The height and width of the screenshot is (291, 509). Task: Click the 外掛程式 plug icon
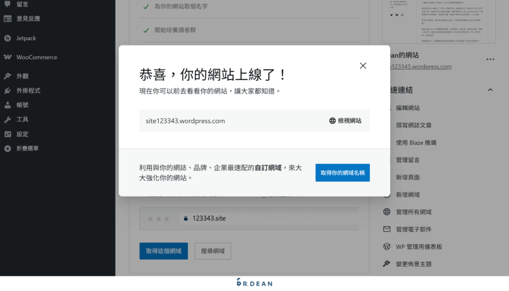pyautogui.click(x=8, y=91)
